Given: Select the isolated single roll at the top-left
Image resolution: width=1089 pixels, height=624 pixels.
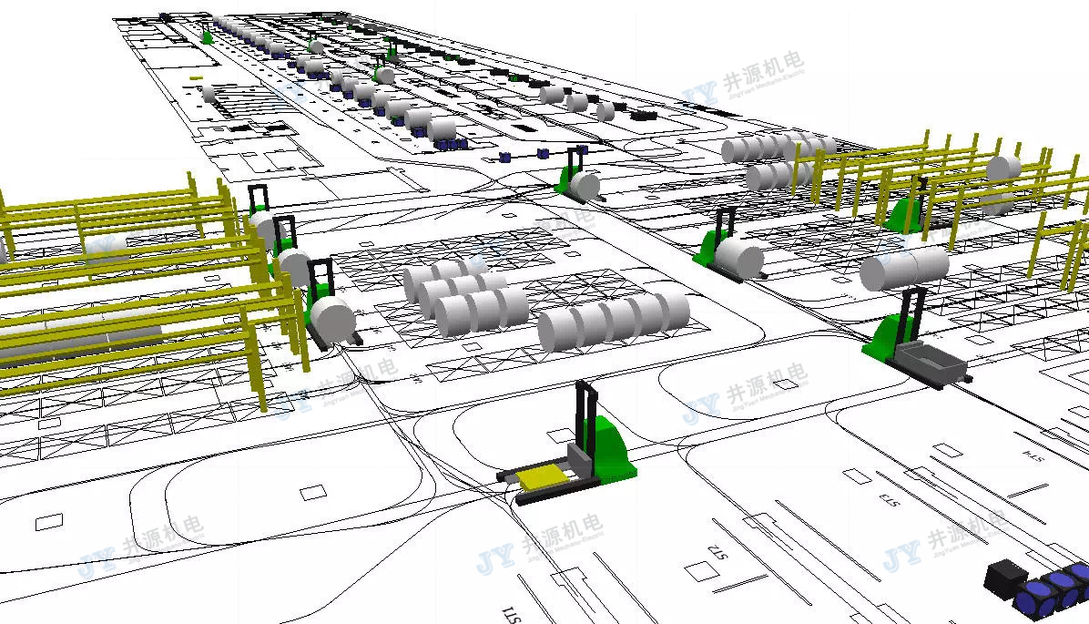Looking at the screenshot, I should tap(209, 93).
